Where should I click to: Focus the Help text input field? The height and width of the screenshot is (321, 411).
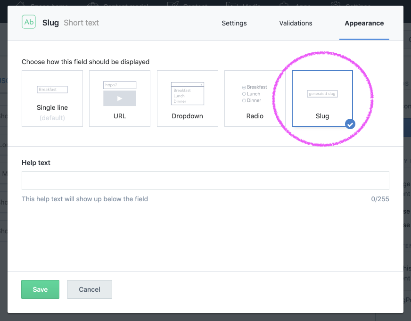tap(205, 181)
